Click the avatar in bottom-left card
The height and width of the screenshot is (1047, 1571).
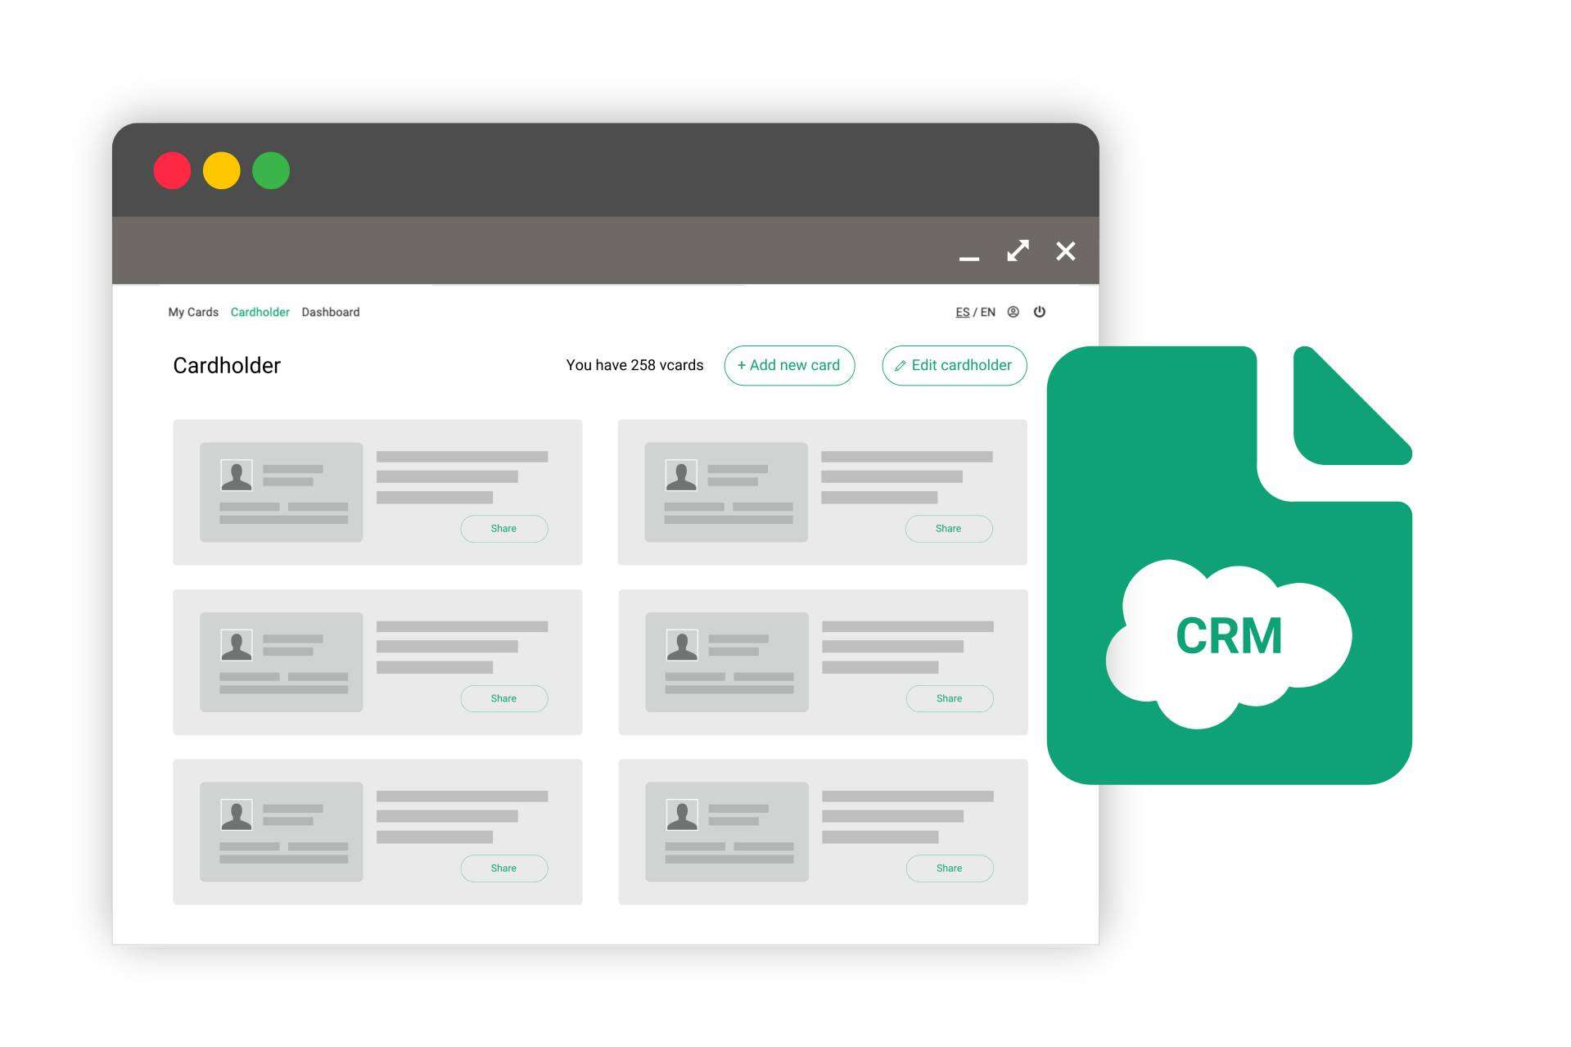(237, 815)
